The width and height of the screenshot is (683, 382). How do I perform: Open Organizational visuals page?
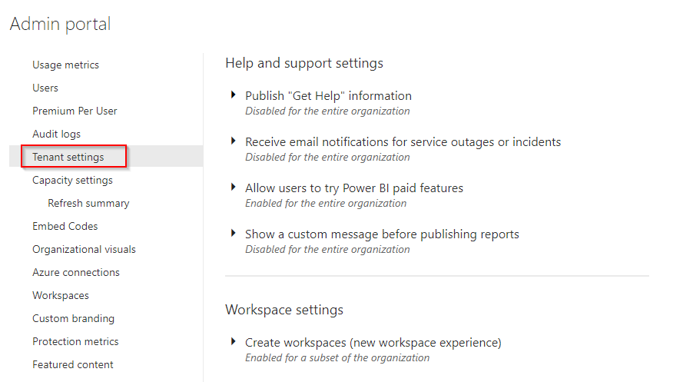[x=84, y=250]
